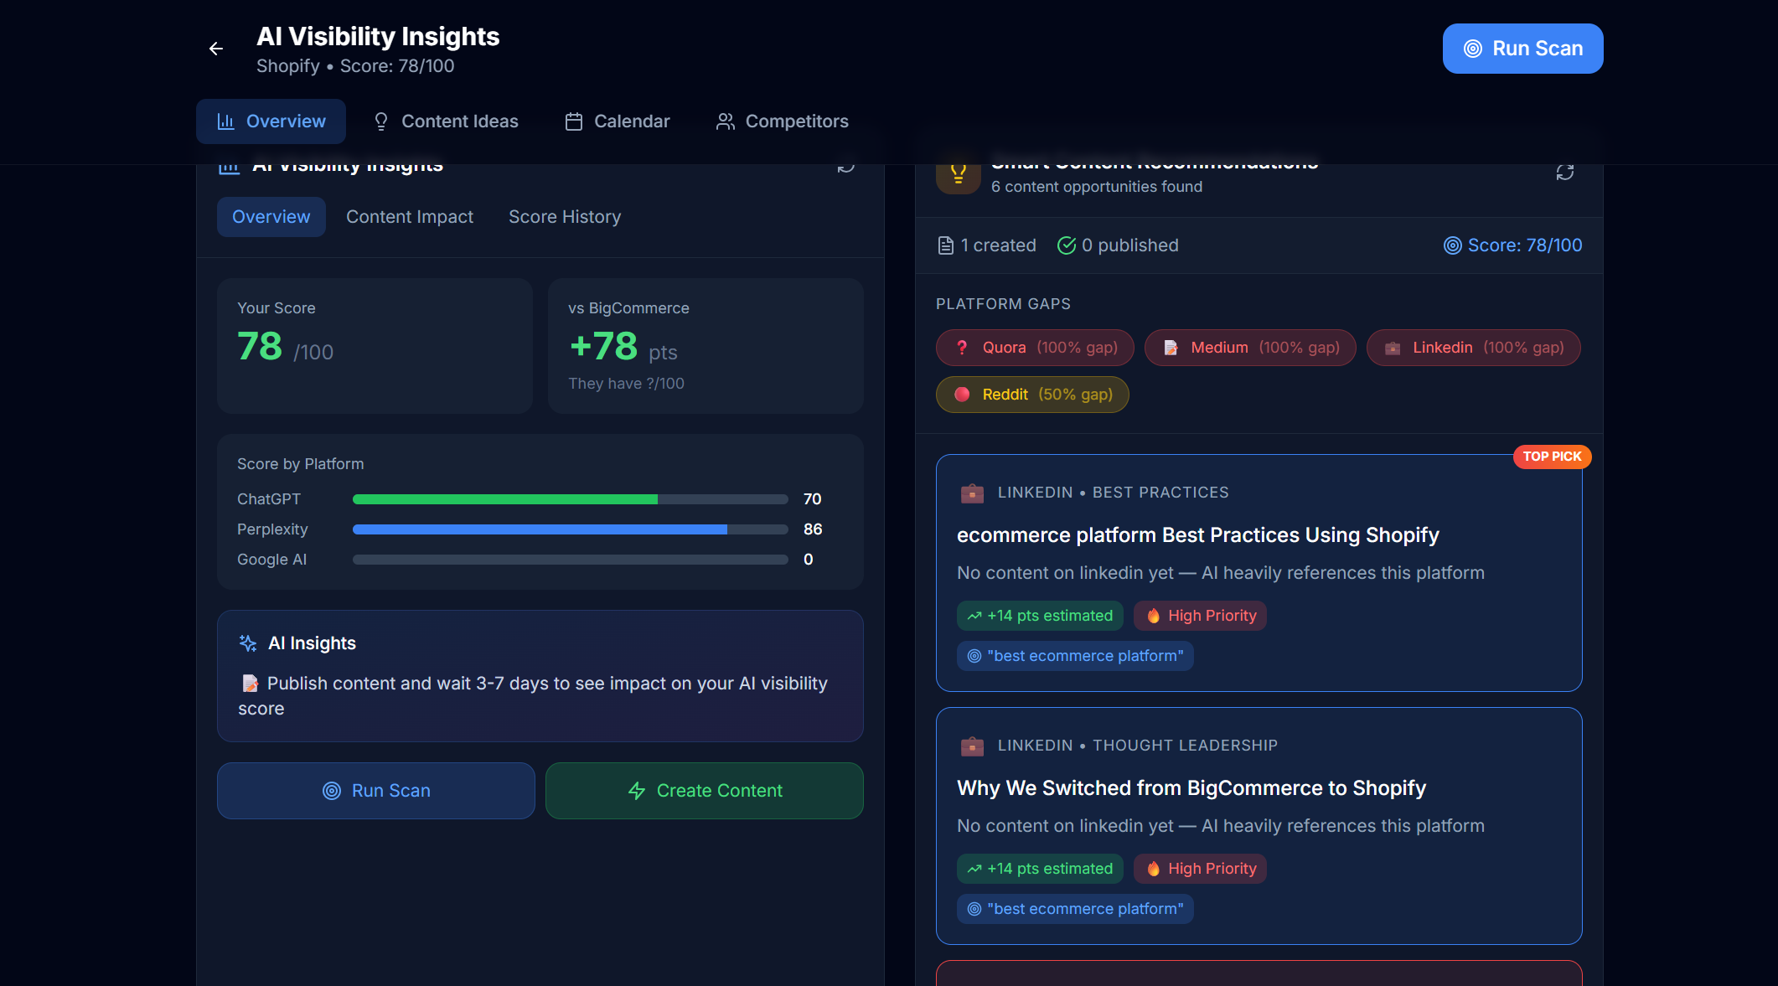Click the refresh icon in Smart Content Recommendations
Image resolution: width=1778 pixels, height=986 pixels.
1565,172
